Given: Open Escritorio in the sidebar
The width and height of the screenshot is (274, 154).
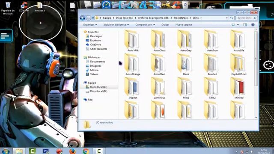Looking at the screenshot, I should point(95,40).
